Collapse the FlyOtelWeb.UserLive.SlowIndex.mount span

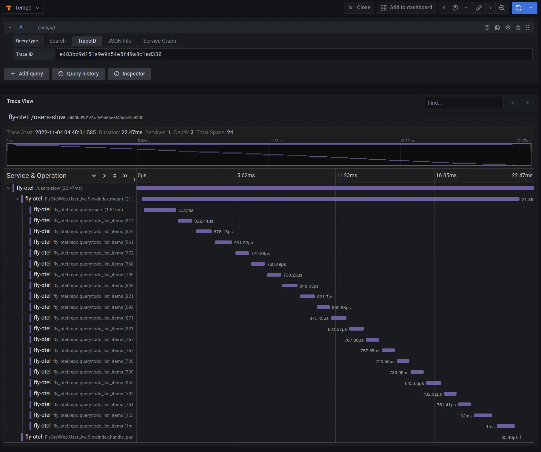[x=17, y=199]
